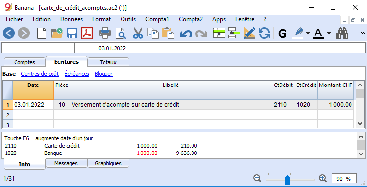
Task: Expand the highlighter color dropdown arrow
Action: point(308,33)
